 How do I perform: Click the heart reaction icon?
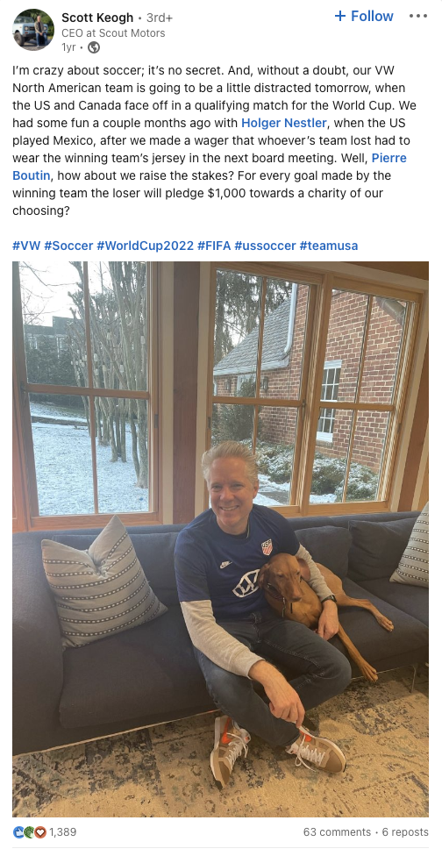[x=39, y=832]
